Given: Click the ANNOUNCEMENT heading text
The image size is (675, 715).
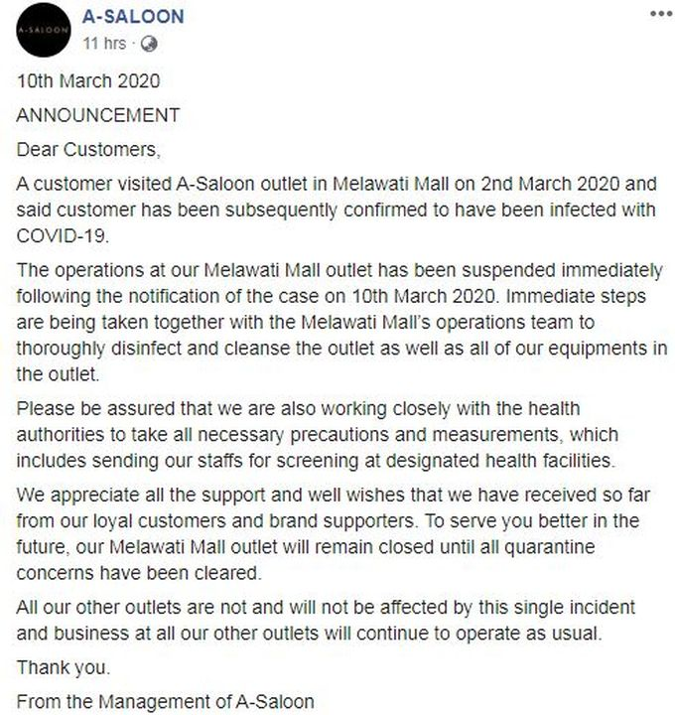Looking at the screenshot, I should tap(98, 115).
